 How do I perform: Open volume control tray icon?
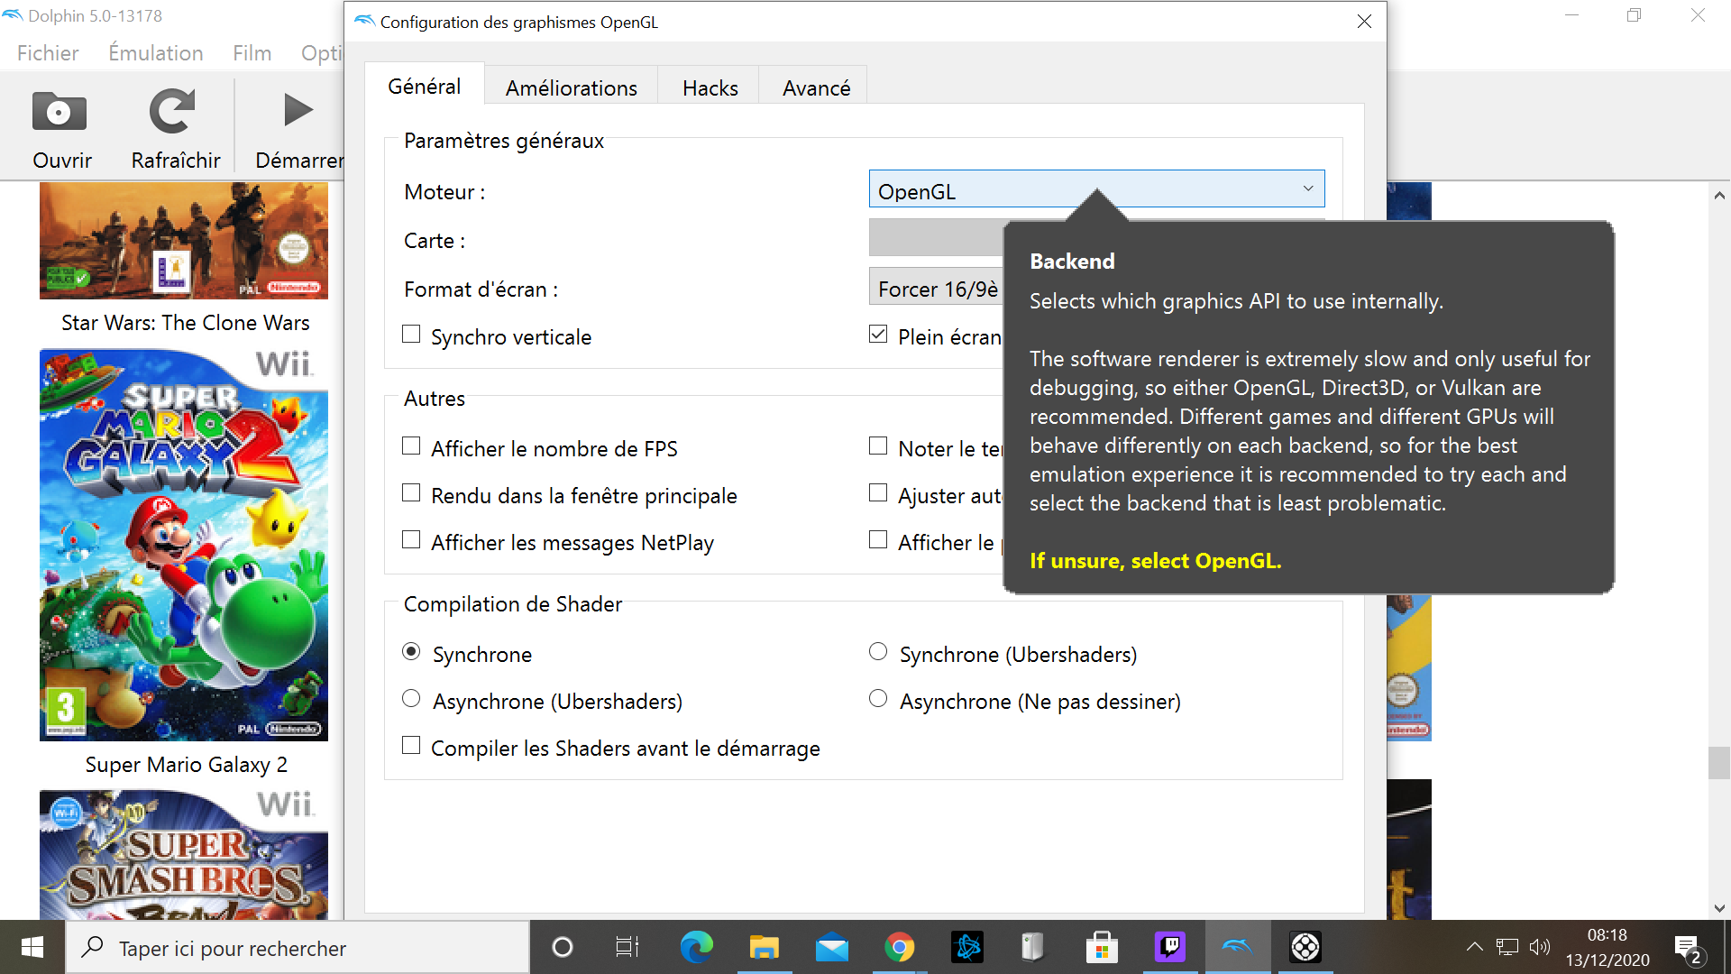point(1540,947)
